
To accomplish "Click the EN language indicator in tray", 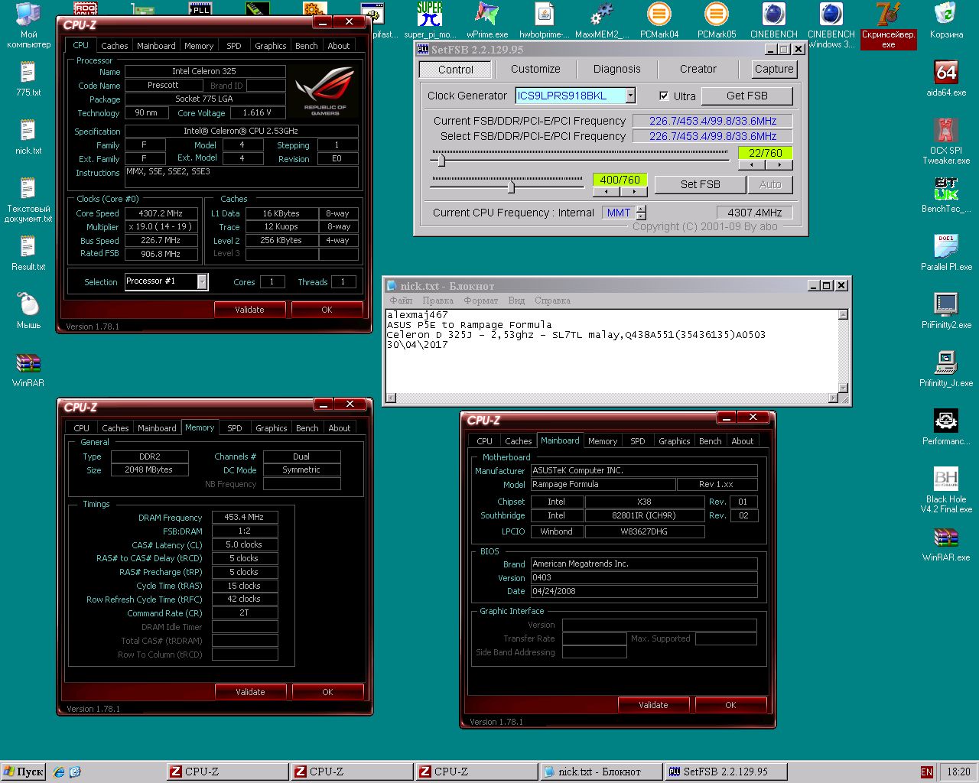I will (927, 772).
